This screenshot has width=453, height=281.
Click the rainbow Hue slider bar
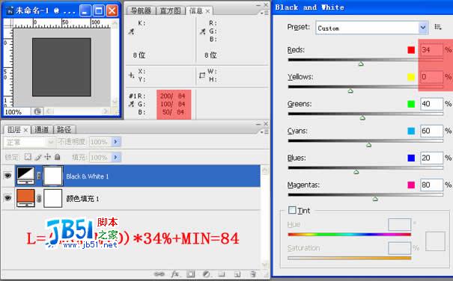tap(349, 235)
